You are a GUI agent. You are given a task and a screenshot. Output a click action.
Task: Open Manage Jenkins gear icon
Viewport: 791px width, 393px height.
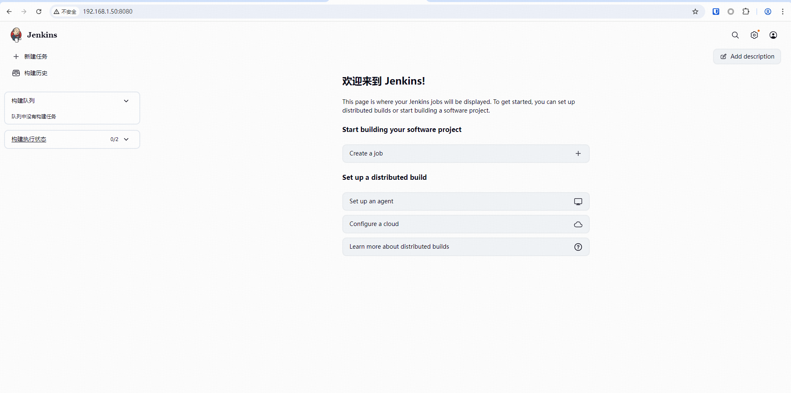click(754, 35)
